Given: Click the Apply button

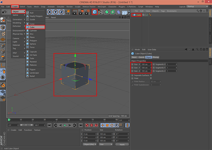Looking at the screenshot, I should coord(122,145).
